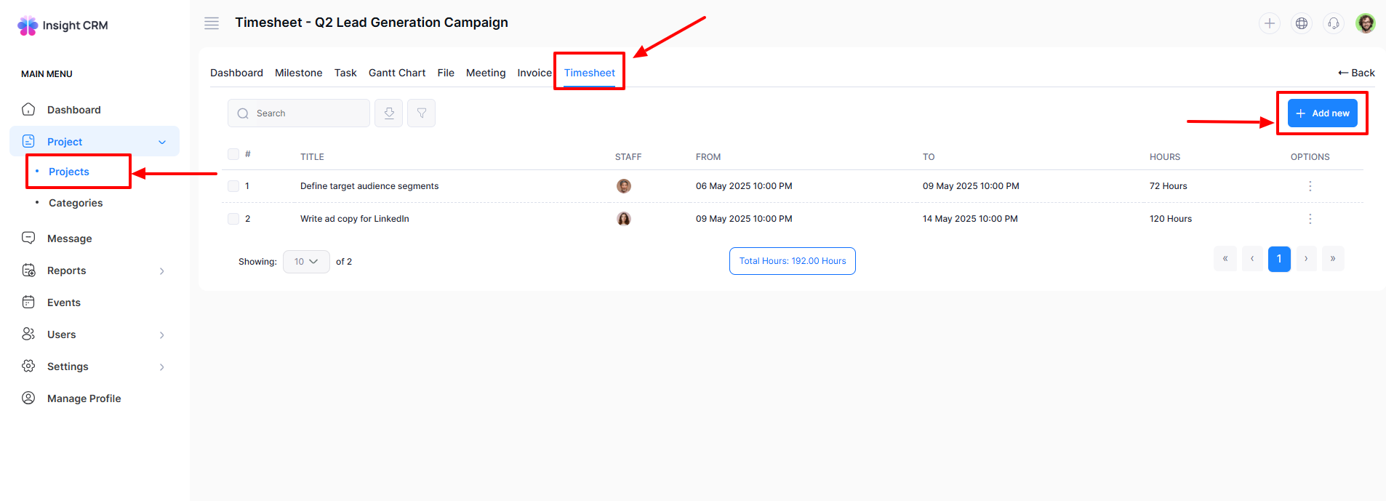Select checkbox for Write ad copy for LinkedIn
The height and width of the screenshot is (501, 1386).
tap(233, 219)
